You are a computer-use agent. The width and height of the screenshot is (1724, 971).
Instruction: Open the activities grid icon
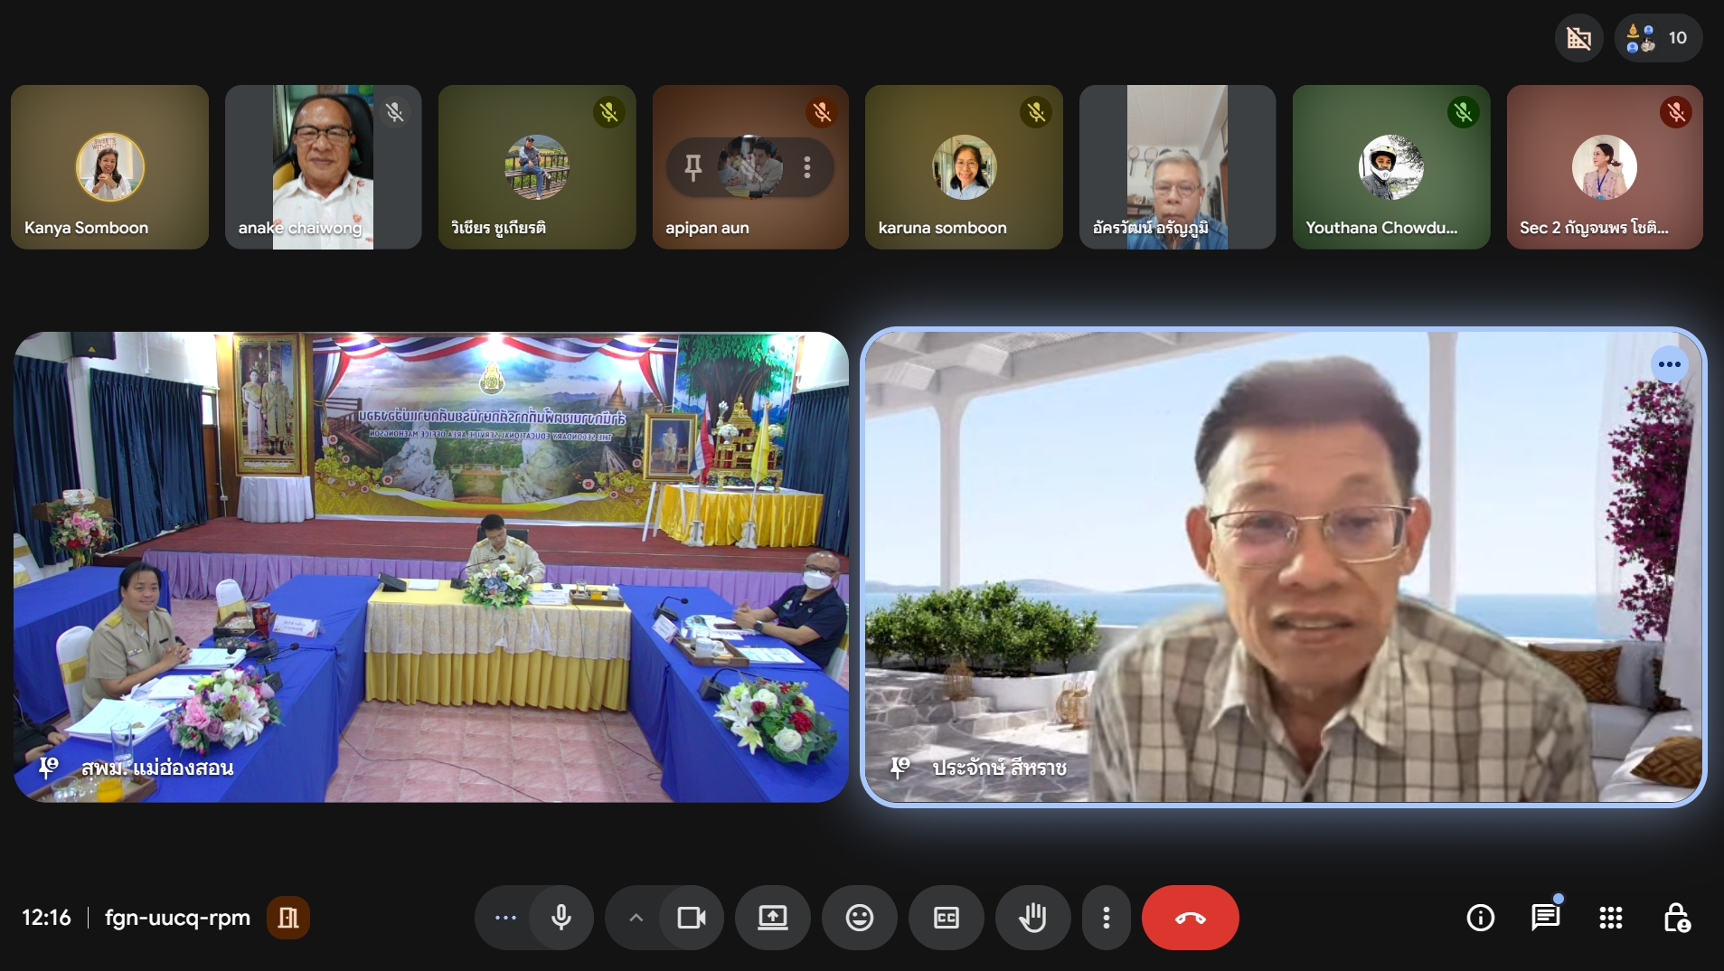coord(1610,918)
